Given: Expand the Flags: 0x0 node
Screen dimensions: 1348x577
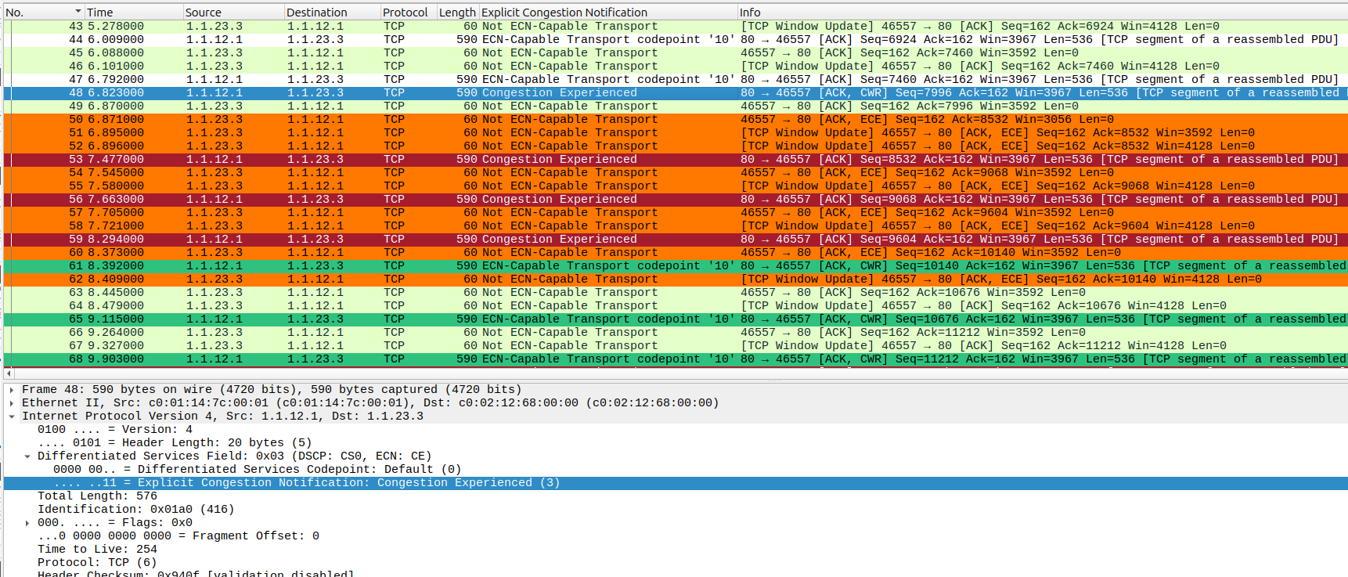Looking at the screenshot, I should (x=27, y=522).
